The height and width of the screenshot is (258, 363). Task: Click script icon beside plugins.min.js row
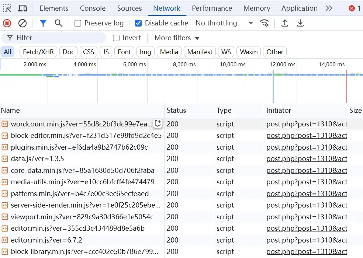tap(5, 147)
